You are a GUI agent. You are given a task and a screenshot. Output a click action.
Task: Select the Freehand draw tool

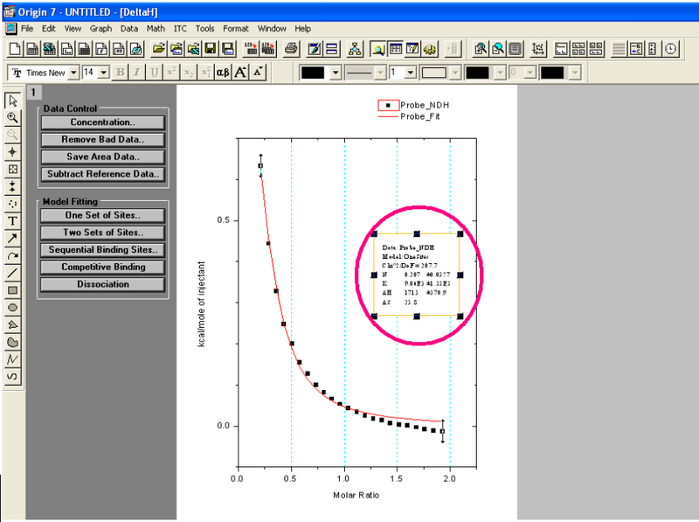[x=12, y=377]
